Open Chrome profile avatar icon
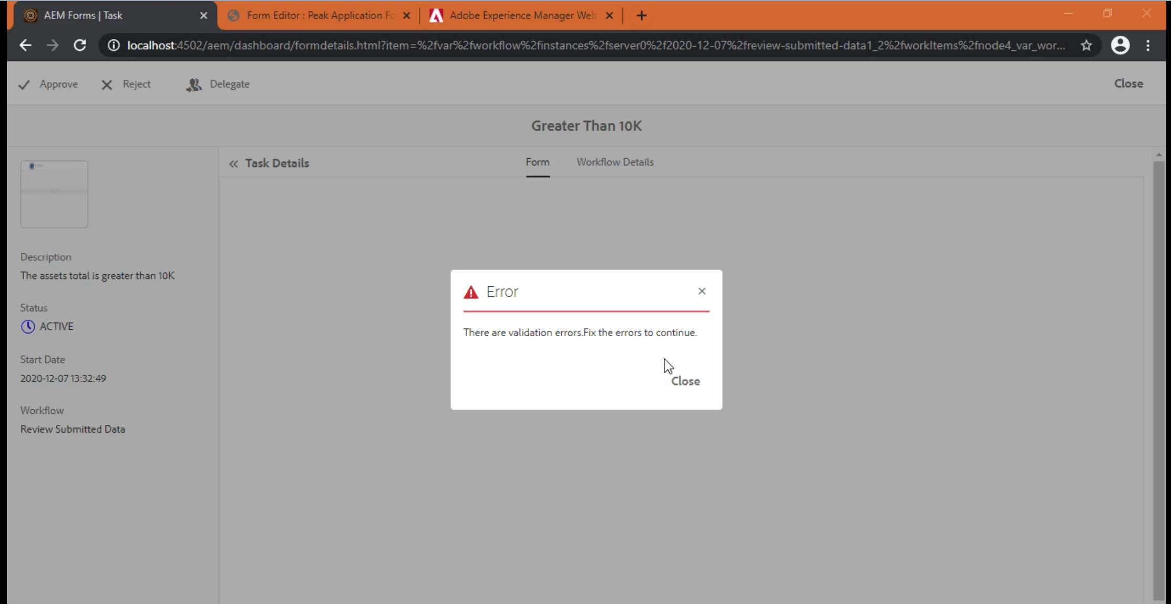The height and width of the screenshot is (604, 1171). coord(1119,46)
